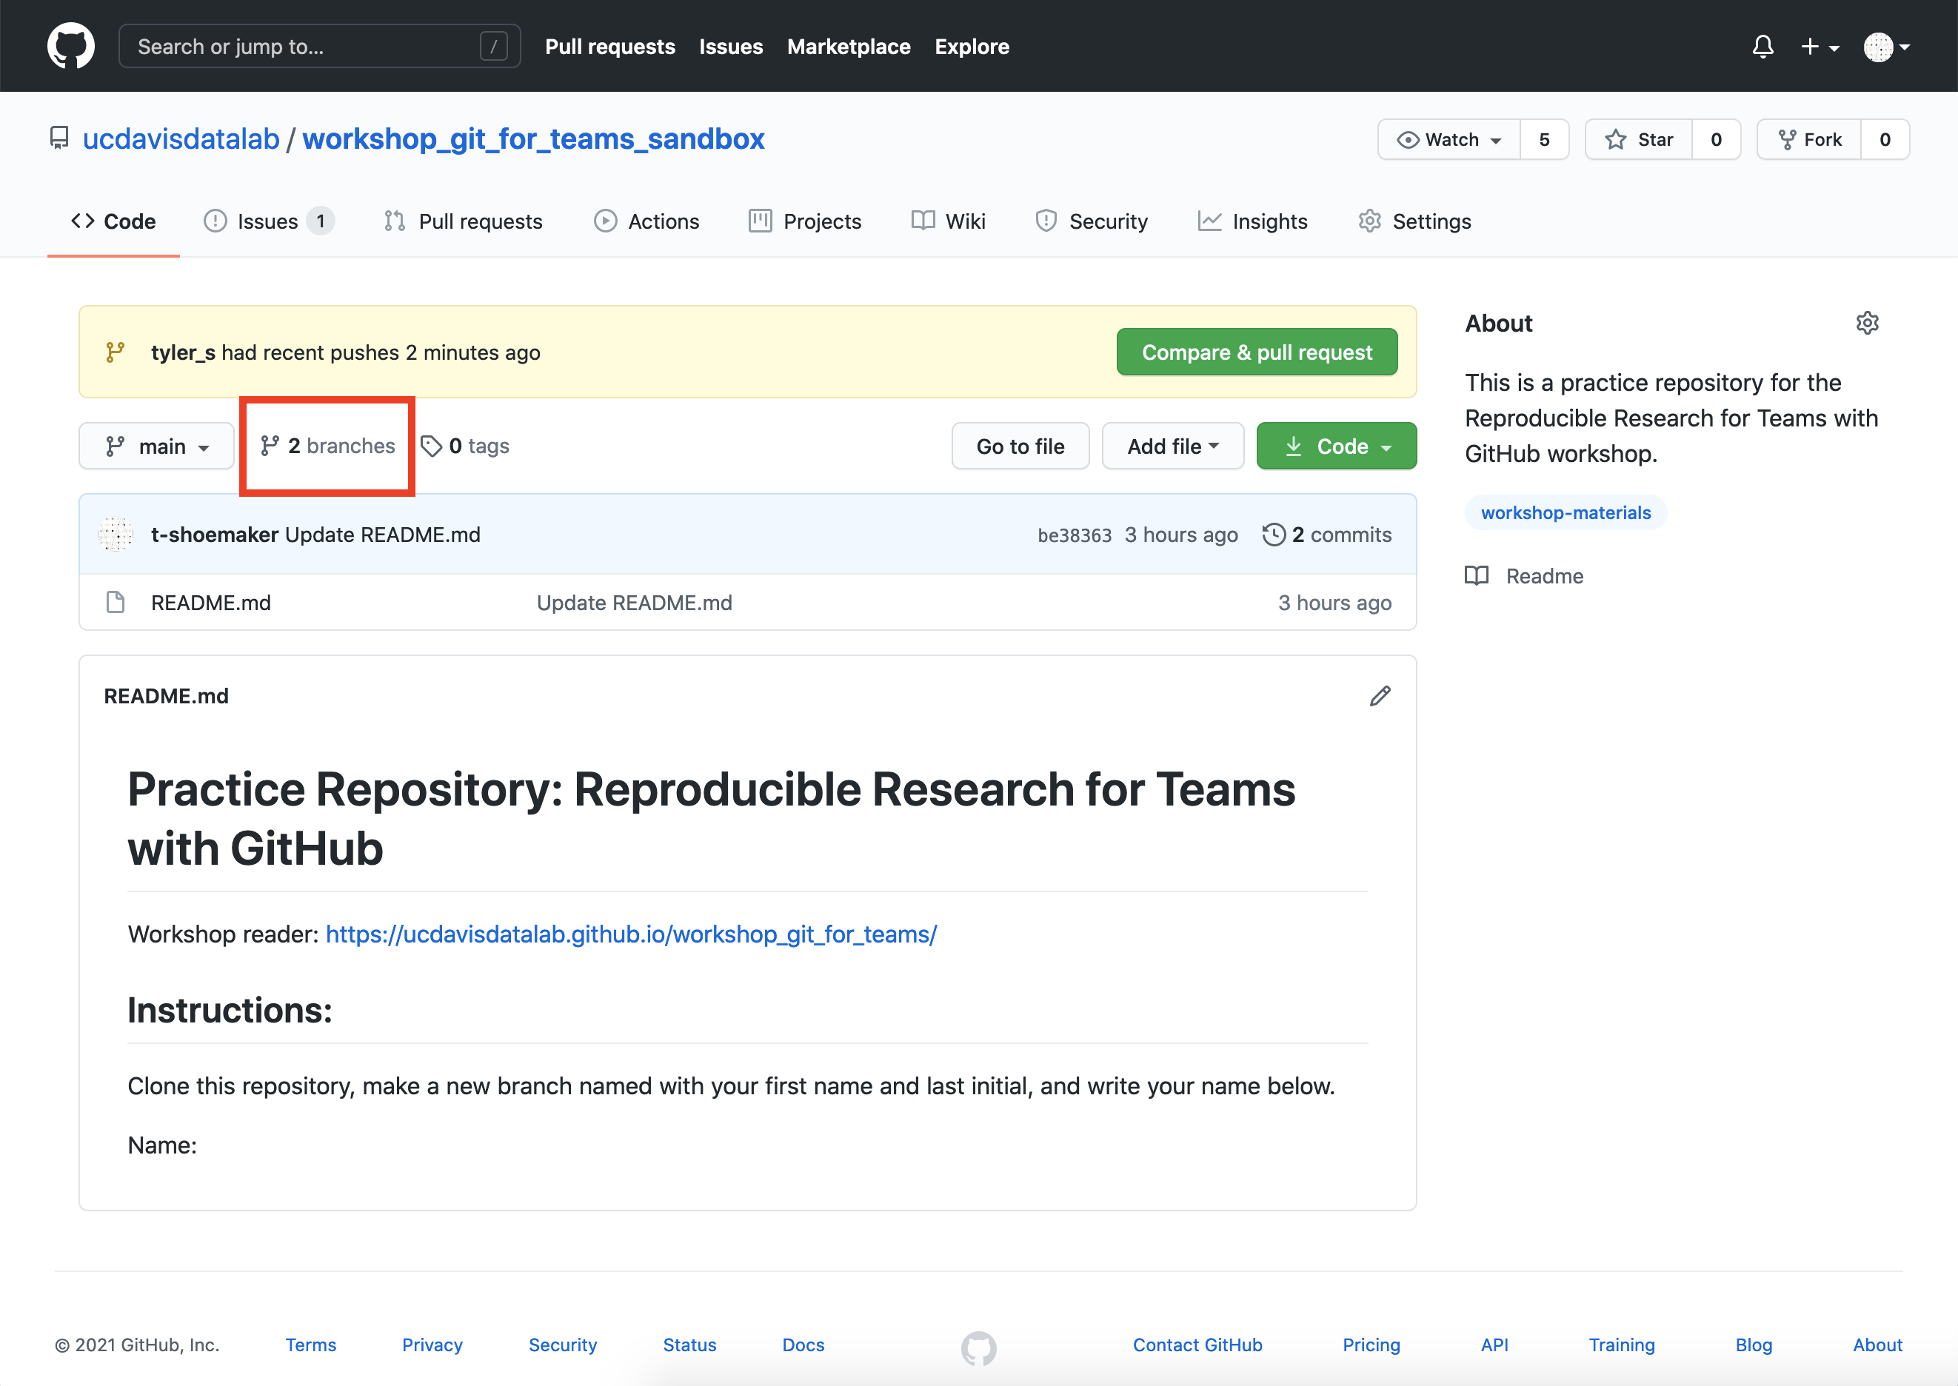
Task: Edit repository details with the About gear icon
Action: coord(1867,323)
